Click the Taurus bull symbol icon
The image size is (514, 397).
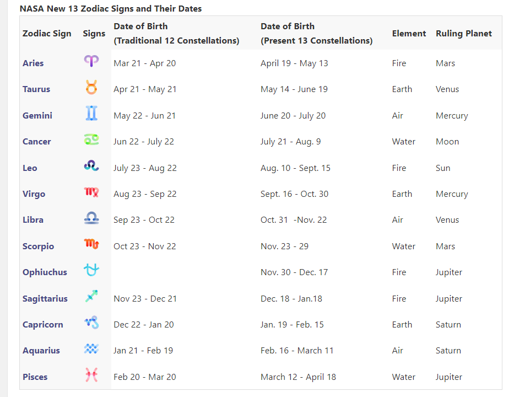(91, 87)
